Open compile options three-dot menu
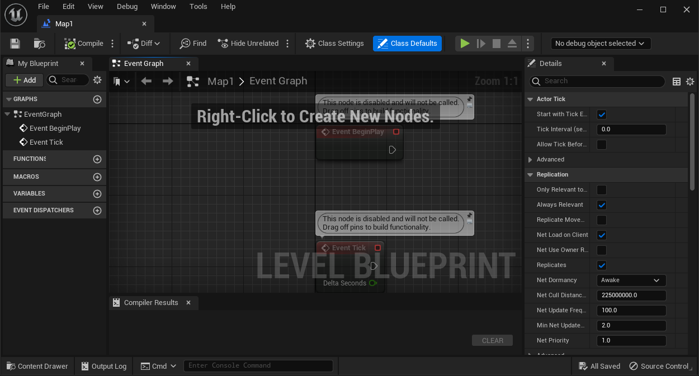699x376 pixels. click(112, 44)
